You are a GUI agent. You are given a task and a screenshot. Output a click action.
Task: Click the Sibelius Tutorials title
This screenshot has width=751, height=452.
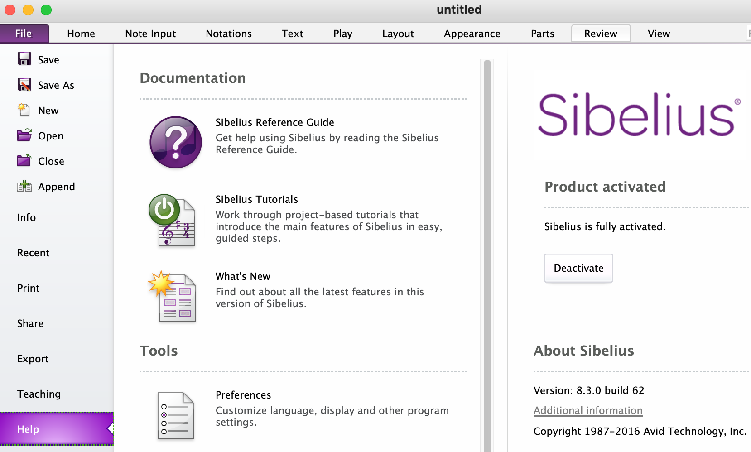257,199
